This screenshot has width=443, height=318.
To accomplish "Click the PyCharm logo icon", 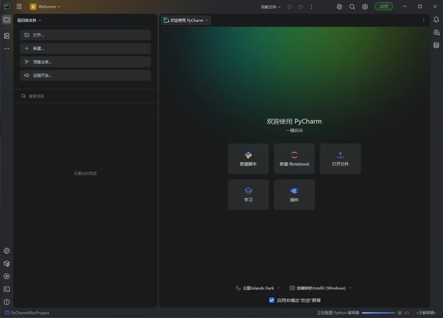I will (7, 7).
